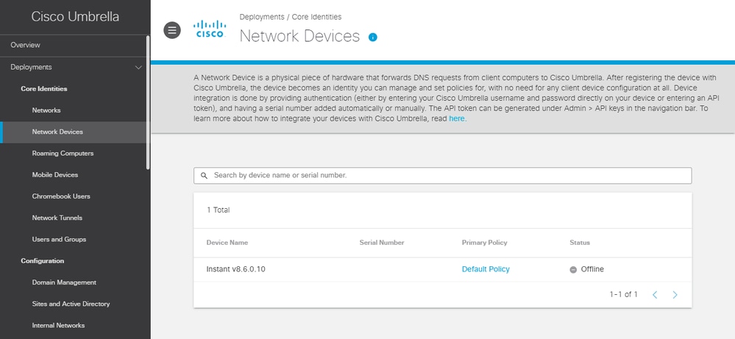Sort by Device Name column header
Image resolution: width=735 pixels, height=339 pixels.
click(x=227, y=243)
